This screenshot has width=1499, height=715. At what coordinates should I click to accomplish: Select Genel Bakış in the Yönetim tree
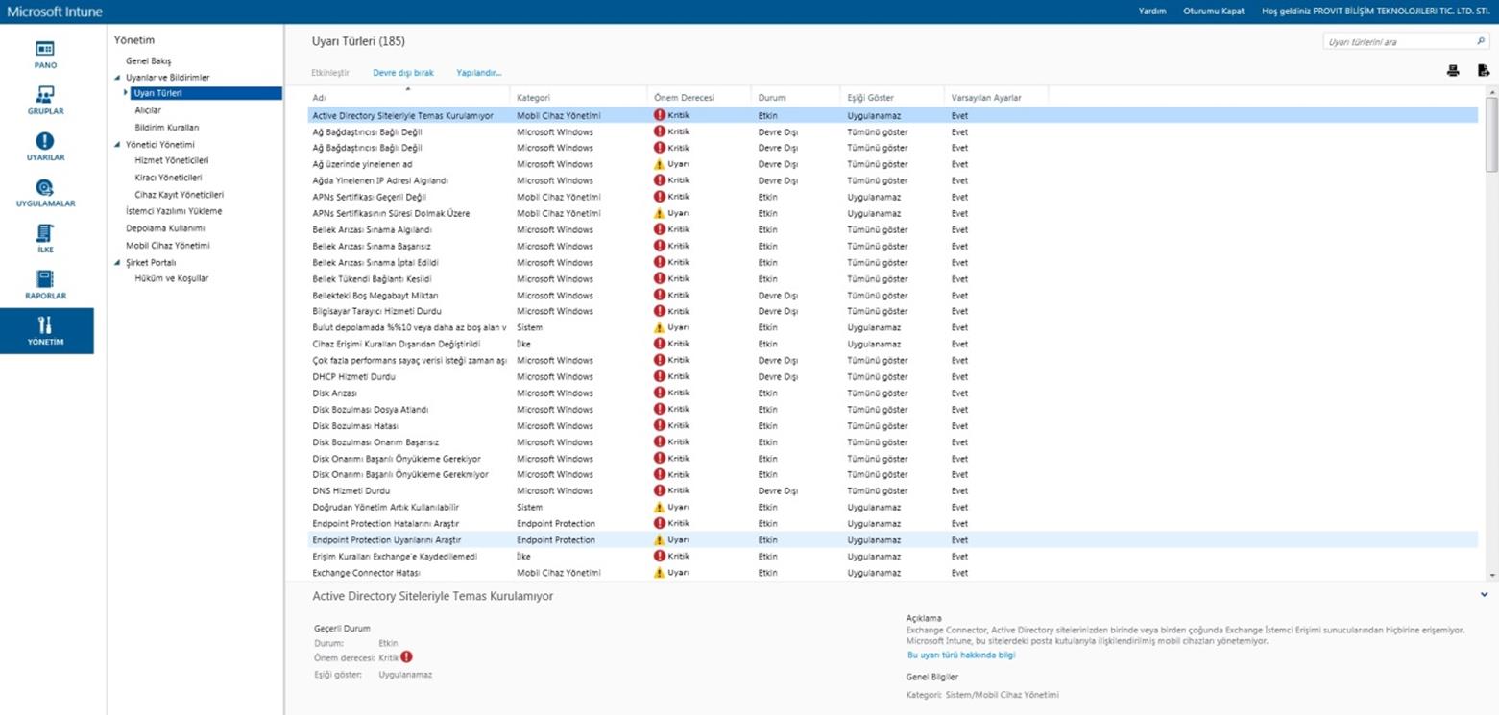tap(149, 60)
